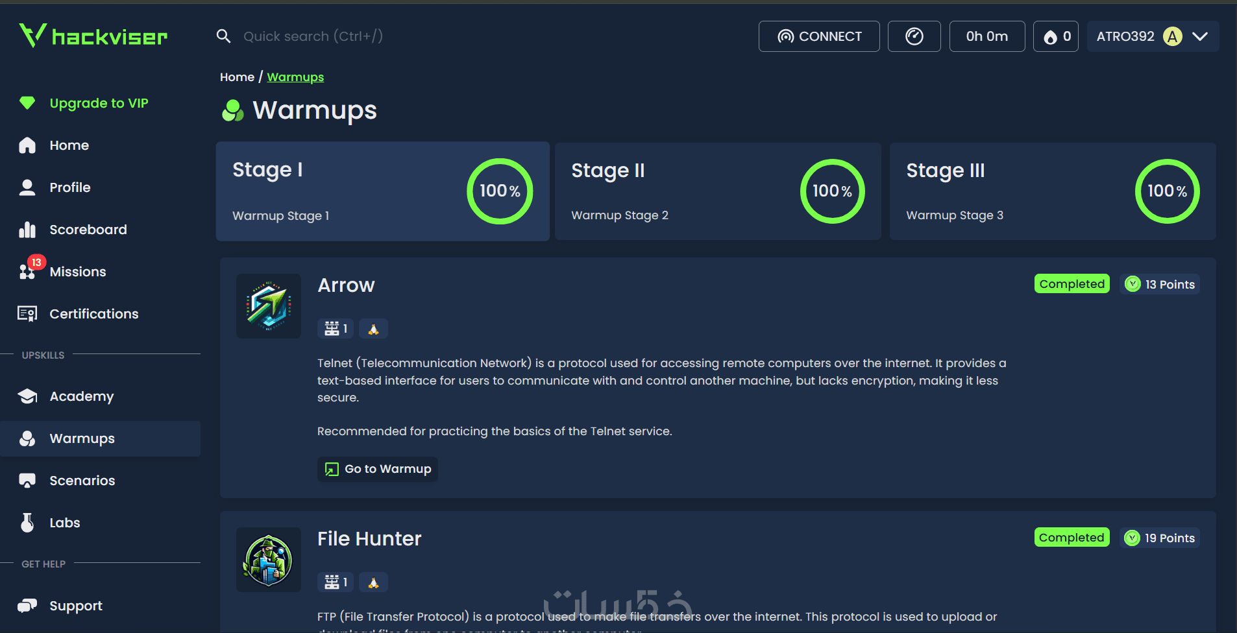Click the Arrow warmup thumbnail image
Image resolution: width=1237 pixels, height=633 pixels.
point(269,306)
